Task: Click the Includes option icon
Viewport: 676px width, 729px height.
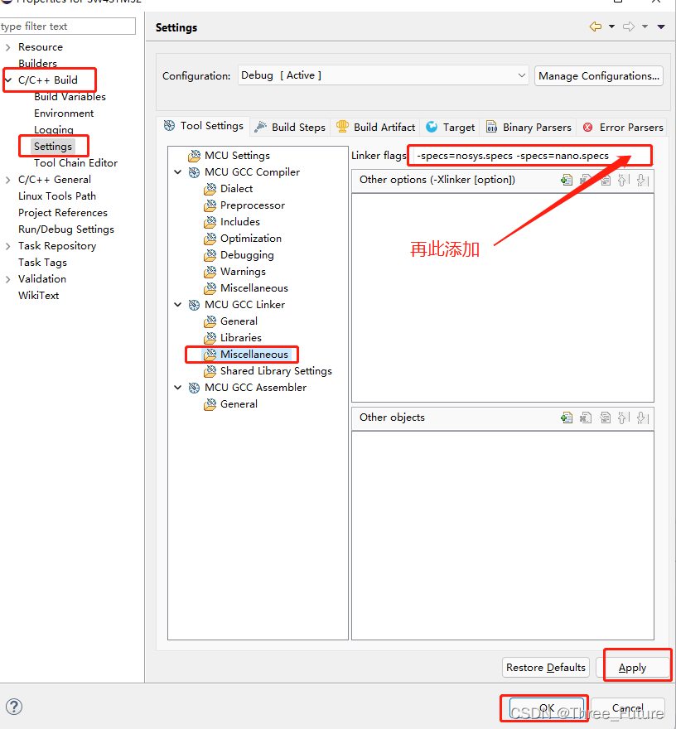Action: click(210, 222)
